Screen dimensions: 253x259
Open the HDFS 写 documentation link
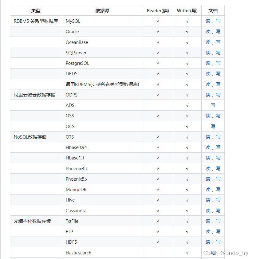218,242
